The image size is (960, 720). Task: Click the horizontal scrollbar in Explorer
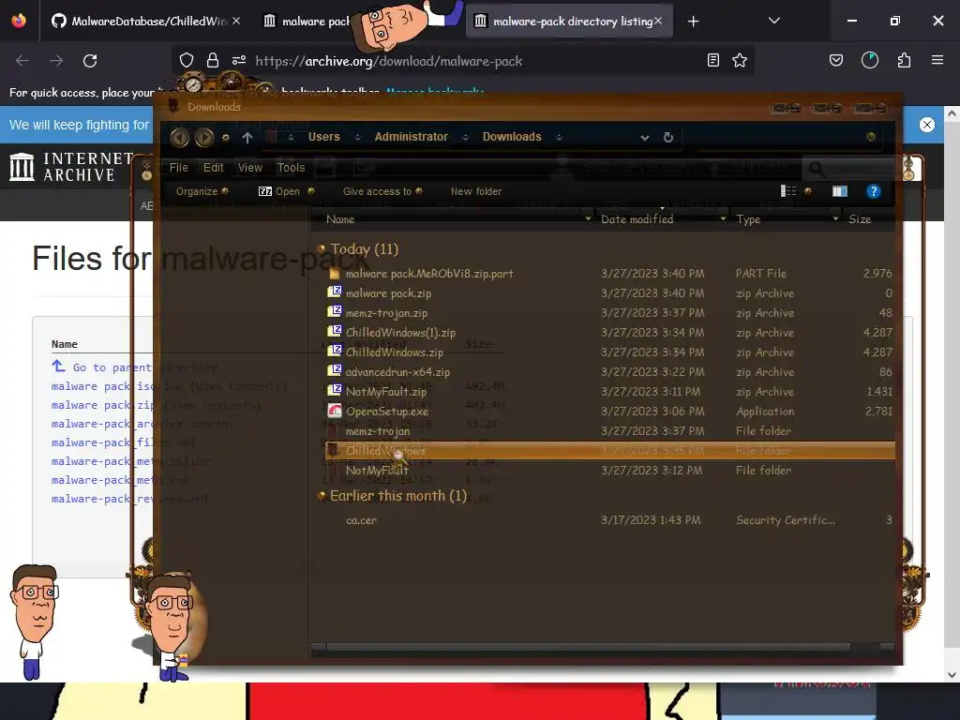point(588,648)
